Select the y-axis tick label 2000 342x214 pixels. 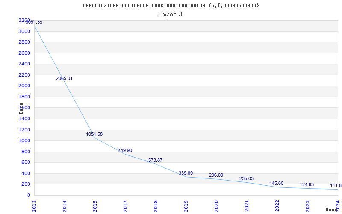(24, 86)
